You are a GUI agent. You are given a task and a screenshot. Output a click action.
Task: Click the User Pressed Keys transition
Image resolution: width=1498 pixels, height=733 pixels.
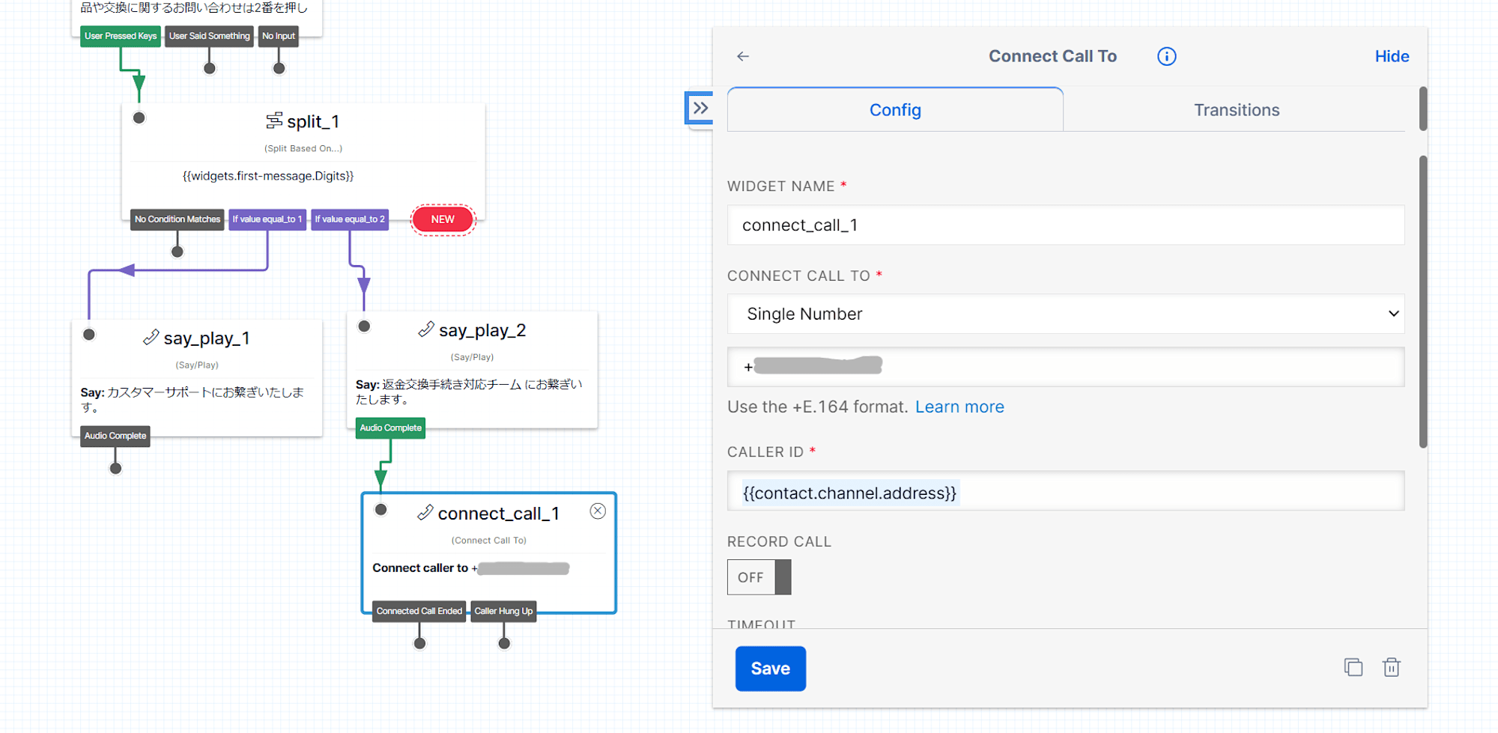pos(121,36)
